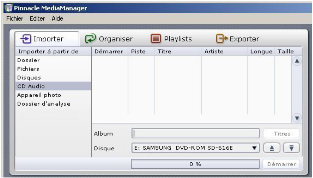Click the Importer à partir de header

click(x=53, y=51)
